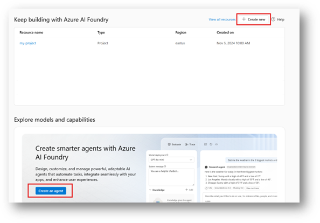The height and width of the screenshot is (223, 320).
Task: Click the Type column header
Action: (101, 32)
